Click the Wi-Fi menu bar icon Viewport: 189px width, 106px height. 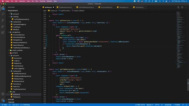click(160, 1)
